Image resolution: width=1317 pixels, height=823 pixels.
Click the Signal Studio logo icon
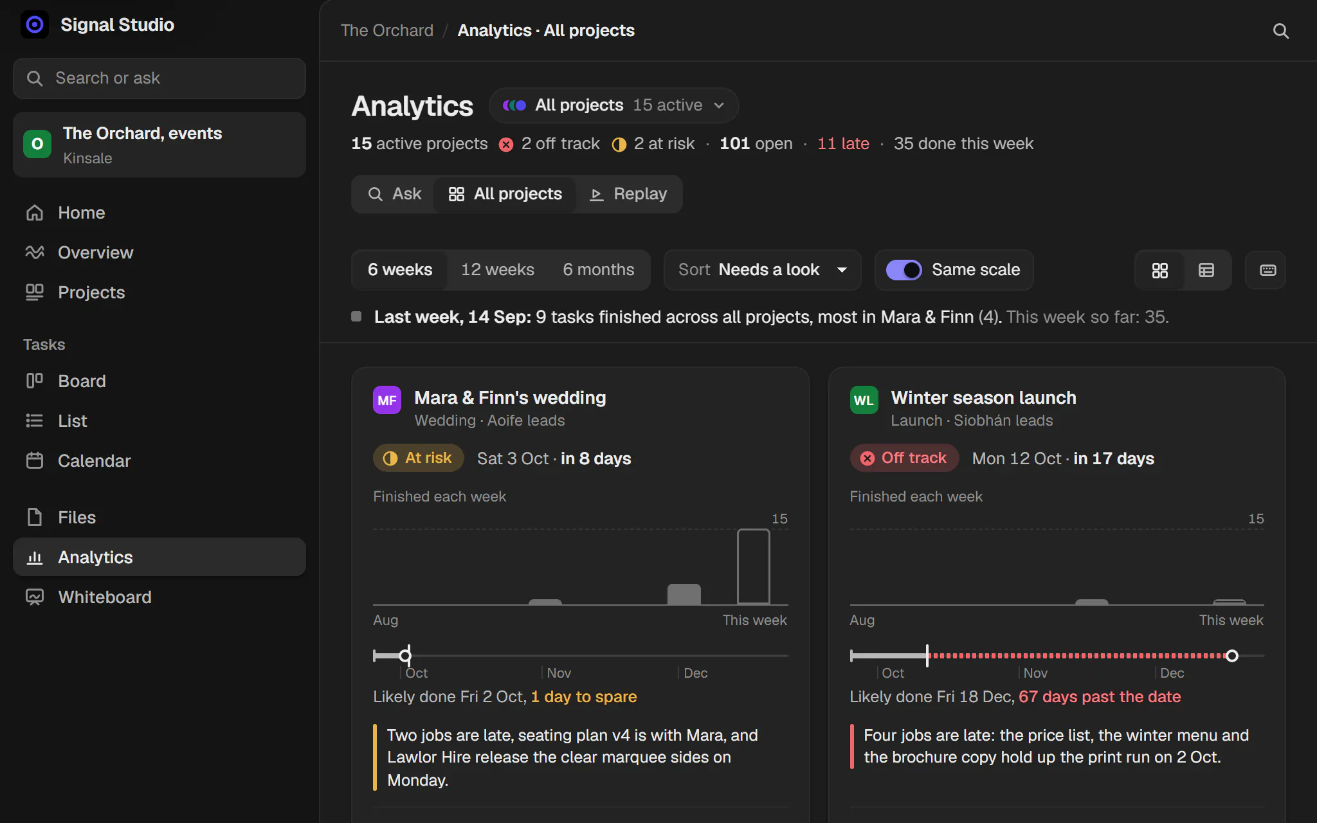click(35, 24)
